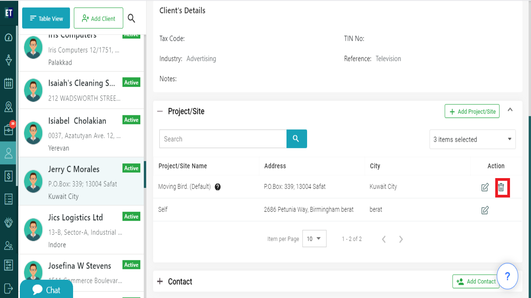
Task: Click the Add Contact button
Action: pyautogui.click(x=476, y=281)
